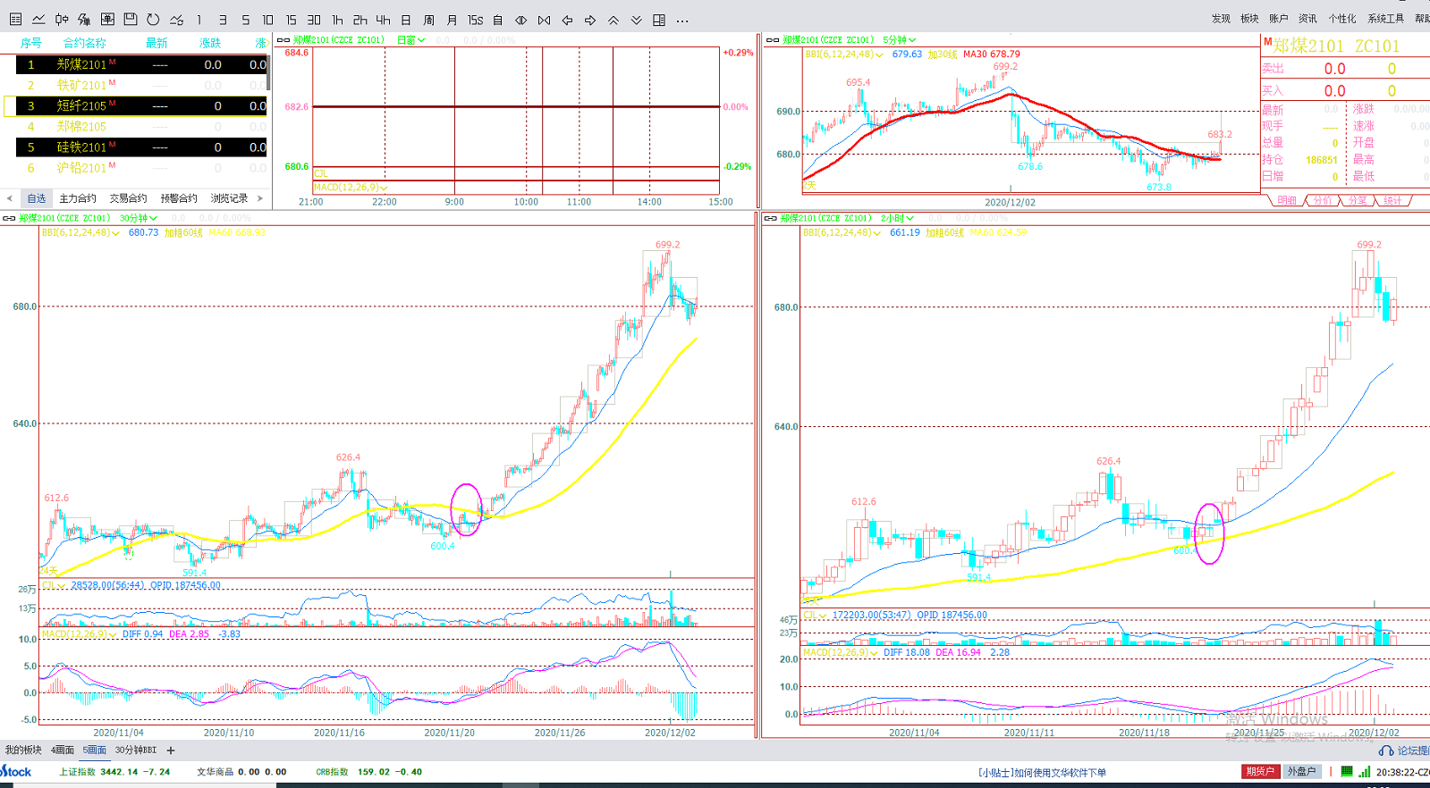Toggle the 期货户 futures account button
This screenshot has width=1430, height=788.
click(x=1259, y=771)
